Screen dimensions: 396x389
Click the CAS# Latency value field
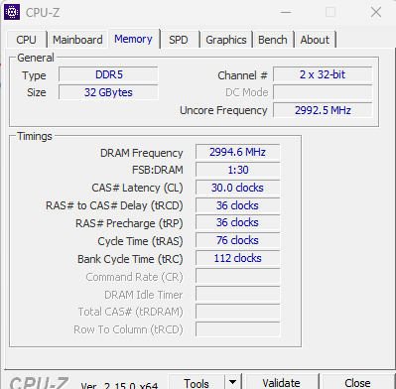pos(237,188)
